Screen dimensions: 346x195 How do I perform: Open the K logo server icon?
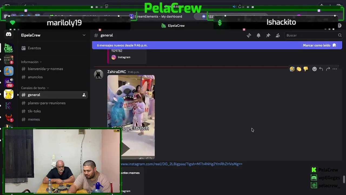point(8,106)
